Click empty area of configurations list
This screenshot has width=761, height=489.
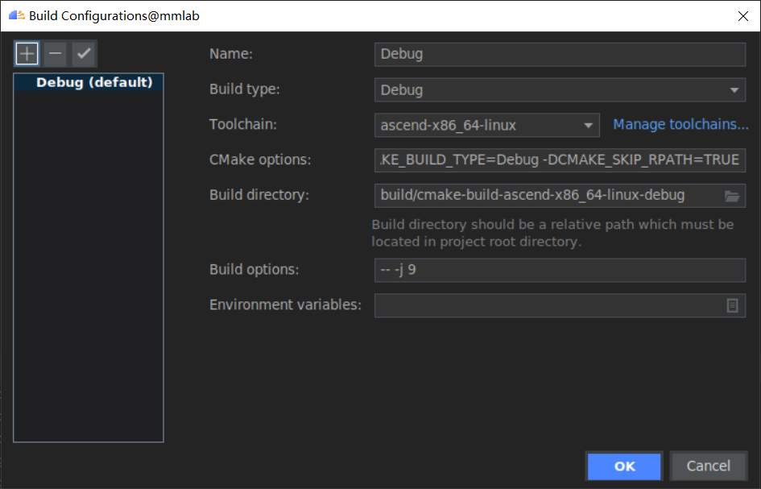[89, 266]
